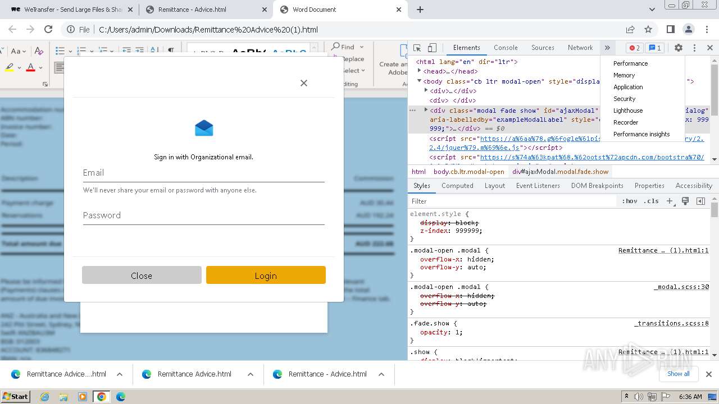Click the ellipsis beside the ajaxModal node
719x404 pixels.
click(414, 111)
